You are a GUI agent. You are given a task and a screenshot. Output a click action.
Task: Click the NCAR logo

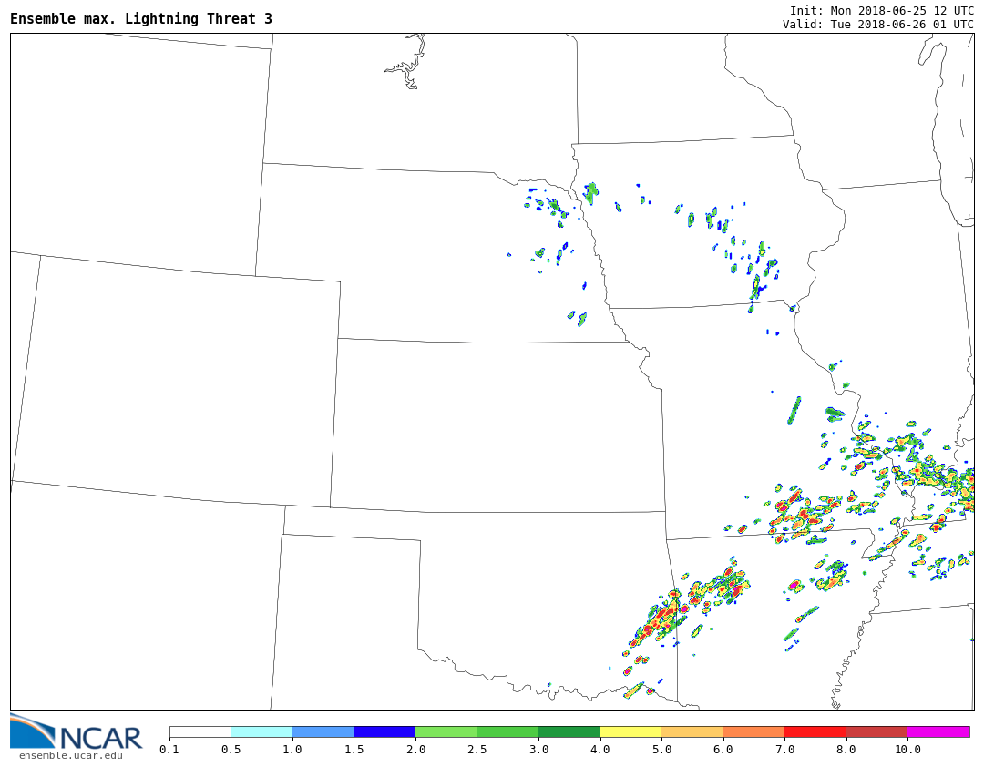[x=77, y=733]
